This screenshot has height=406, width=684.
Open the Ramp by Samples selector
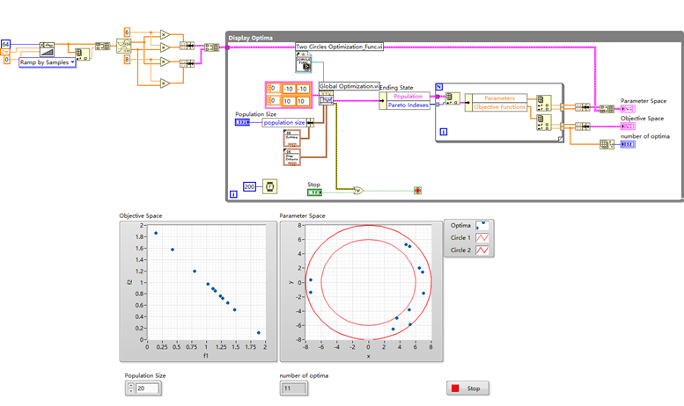48,62
